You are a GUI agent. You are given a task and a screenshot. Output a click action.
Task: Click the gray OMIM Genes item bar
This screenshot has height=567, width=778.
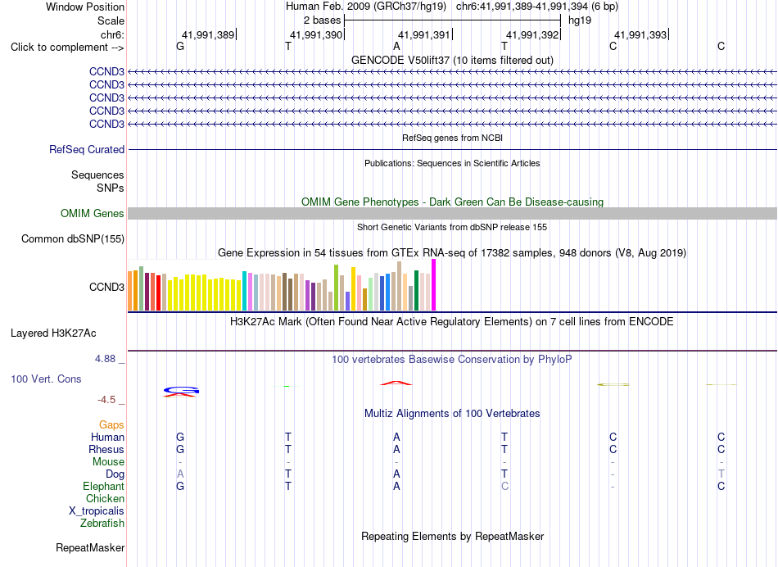pyautogui.click(x=452, y=214)
